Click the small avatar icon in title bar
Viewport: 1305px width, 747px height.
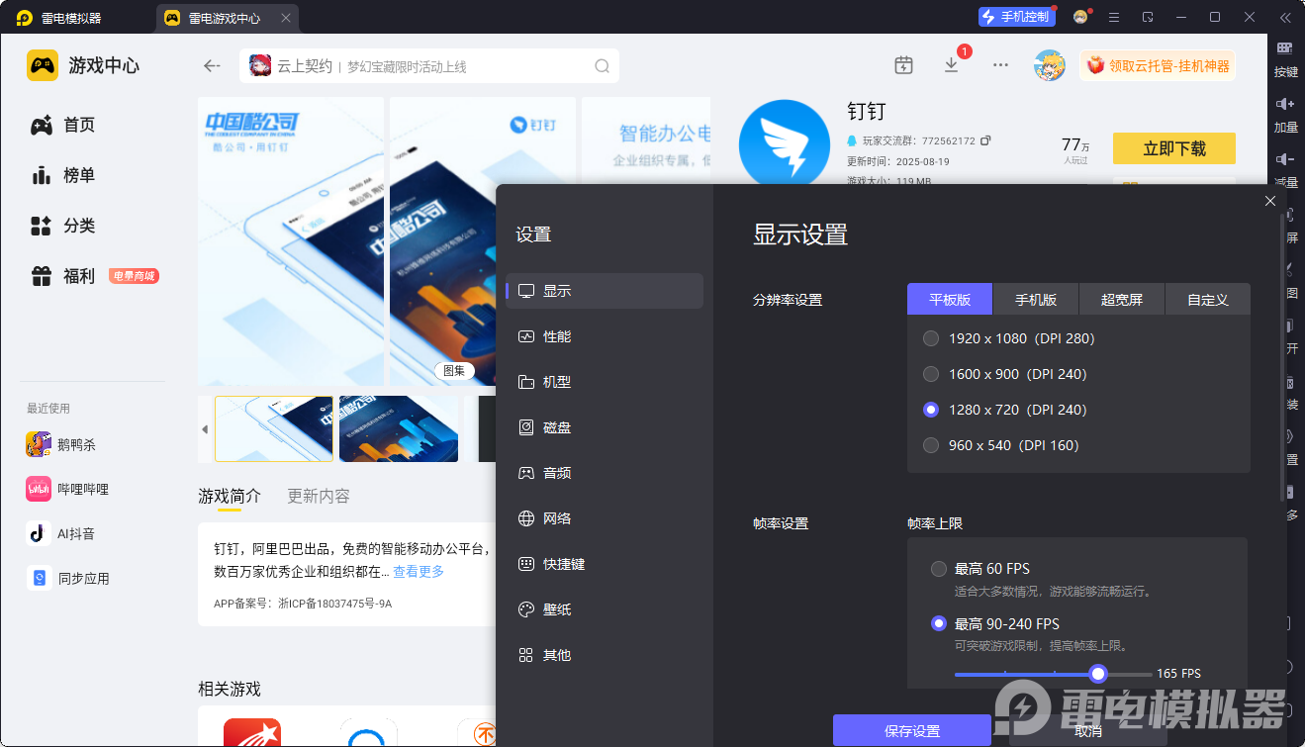click(x=1080, y=17)
